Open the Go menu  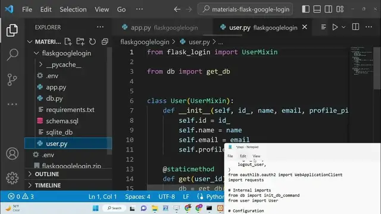[x=121, y=10]
